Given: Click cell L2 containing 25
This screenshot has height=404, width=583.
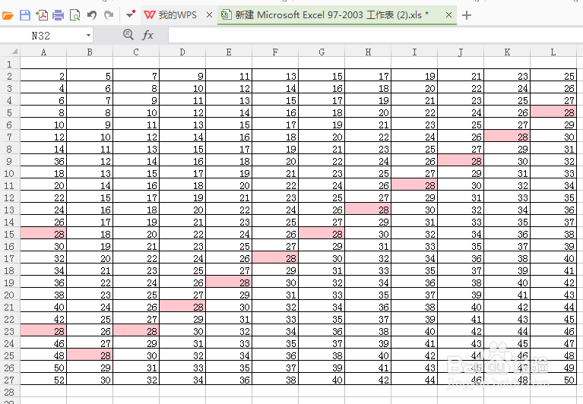Looking at the screenshot, I should 553,76.
